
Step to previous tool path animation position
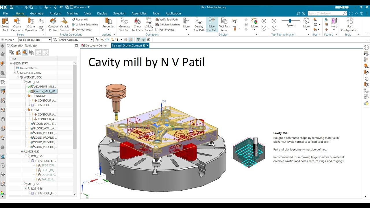(264, 28)
